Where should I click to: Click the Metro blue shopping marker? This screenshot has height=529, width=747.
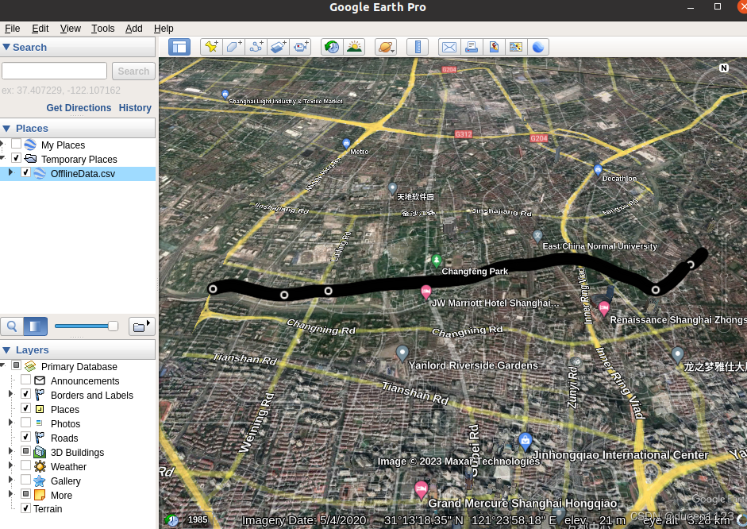(346, 143)
